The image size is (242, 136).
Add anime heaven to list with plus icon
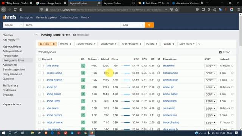coord(43,80)
